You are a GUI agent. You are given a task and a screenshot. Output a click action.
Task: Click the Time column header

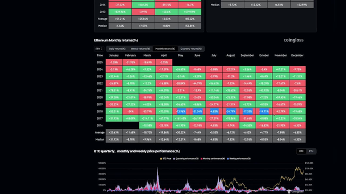pyautogui.click(x=99, y=56)
